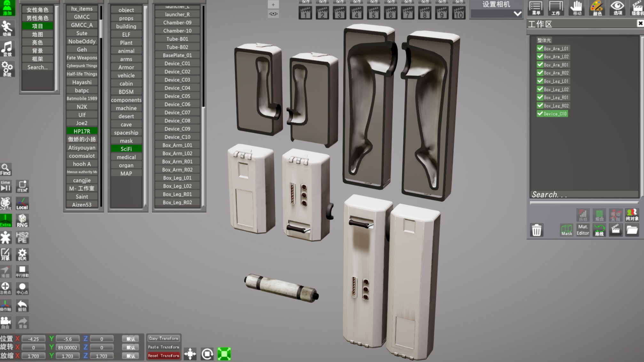
Task: Click Paste Transform button
Action: click(164, 347)
